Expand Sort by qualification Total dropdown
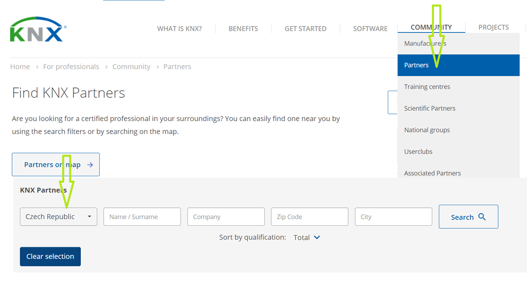 pyautogui.click(x=307, y=237)
